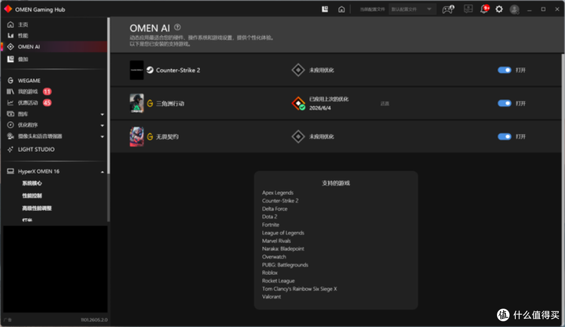
Task: Click Dota 2 in supported games list
Action: 269,217
